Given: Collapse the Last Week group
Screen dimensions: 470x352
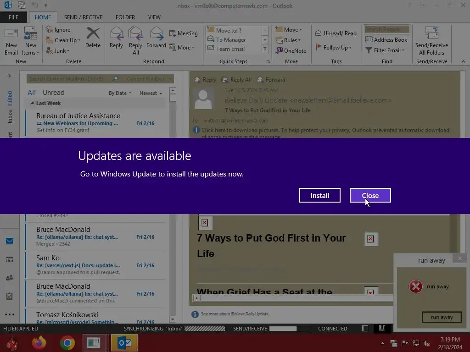Looking at the screenshot, I should pyautogui.click(x=32, y=103).
